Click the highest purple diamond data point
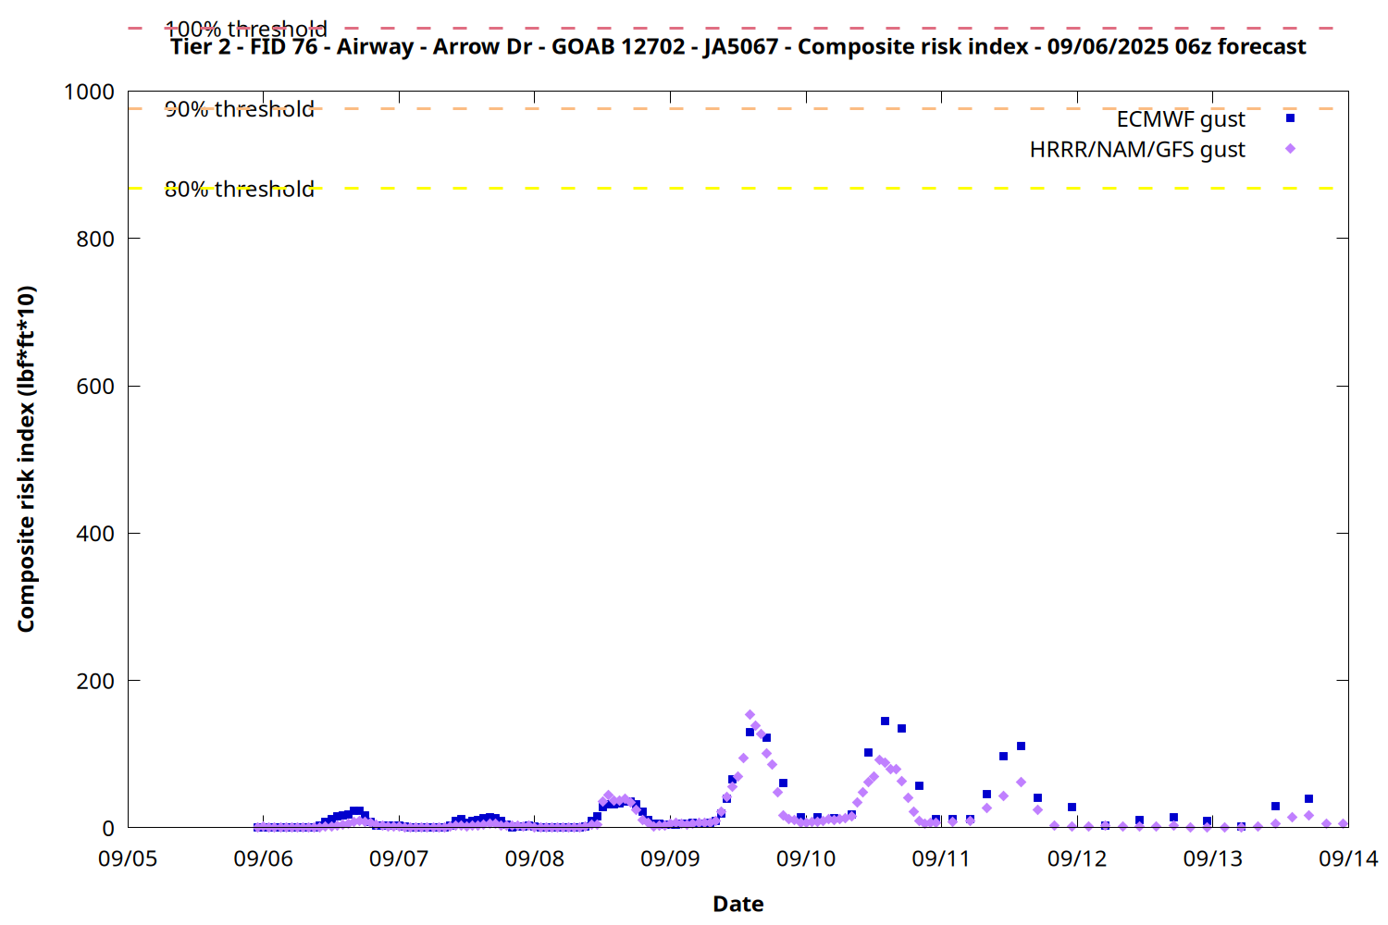This screenshot has width=1388, height=925. point(750,715)
